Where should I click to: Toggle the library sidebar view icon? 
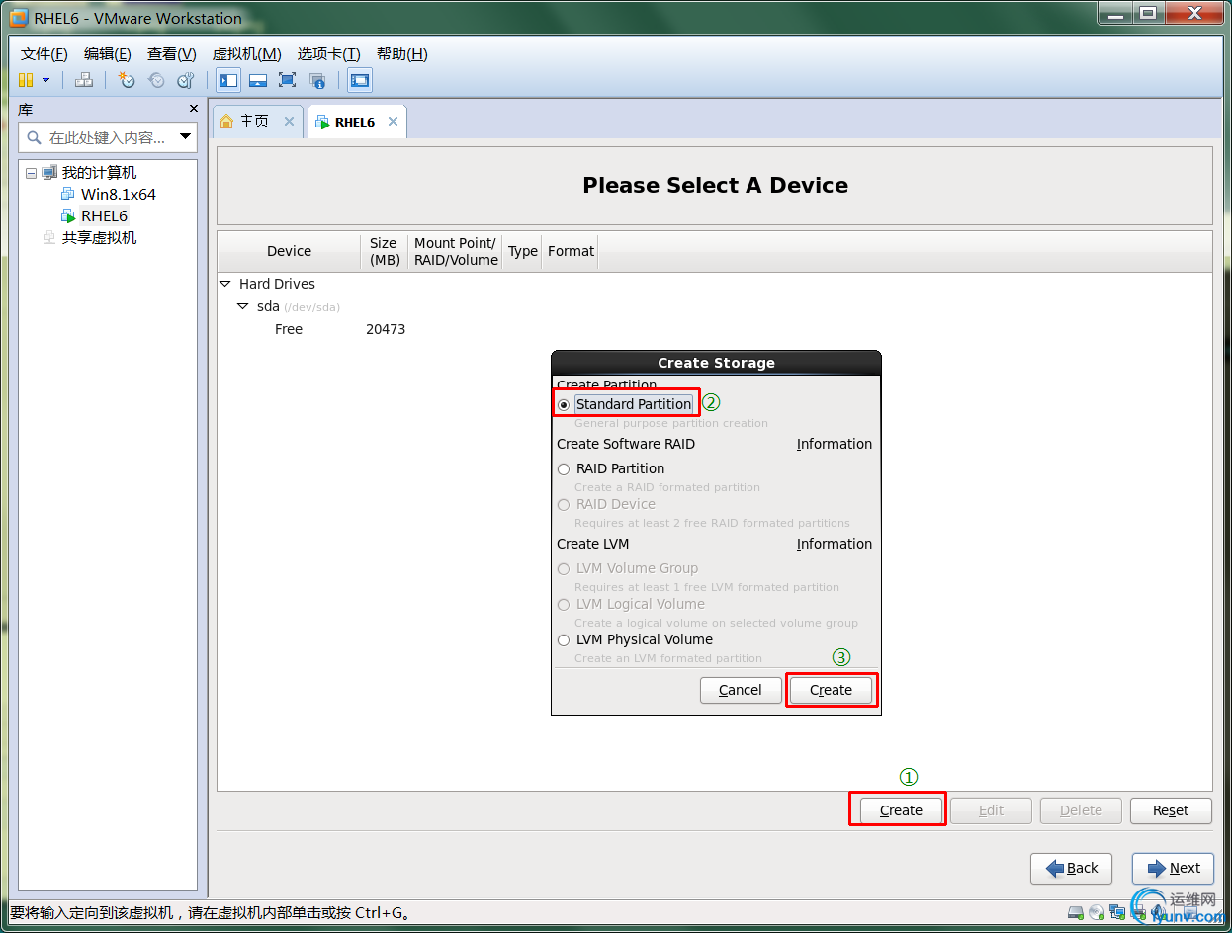tap(228, 80)
